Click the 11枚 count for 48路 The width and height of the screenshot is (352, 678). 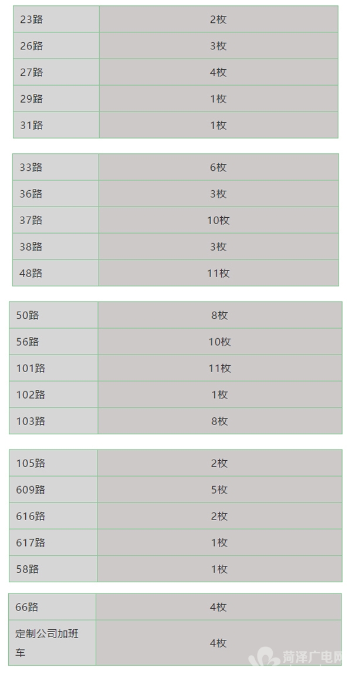218,273
